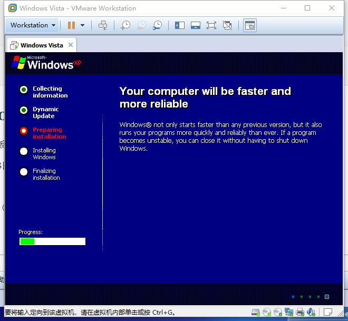Close the Windows Vista tab
This screenshot has width=348, height=321.
(71, 45)
